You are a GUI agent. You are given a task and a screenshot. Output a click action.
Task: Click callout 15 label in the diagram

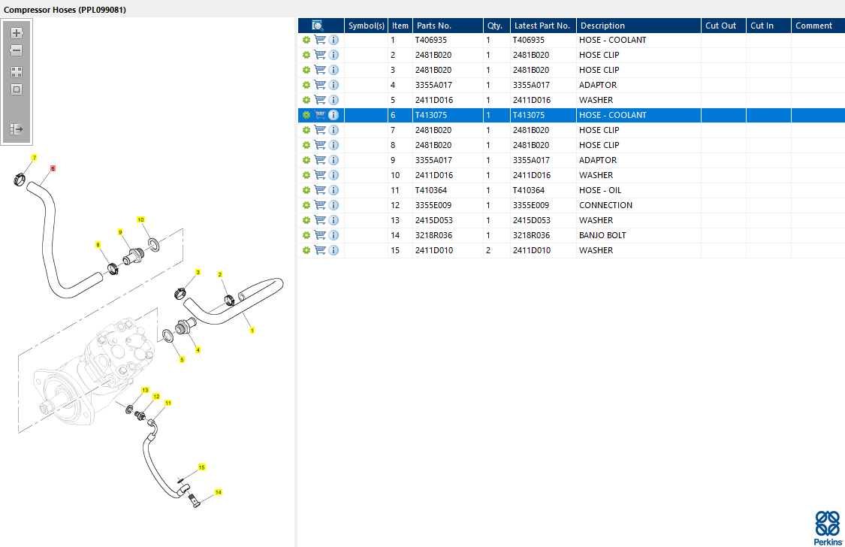coord(201,467)
